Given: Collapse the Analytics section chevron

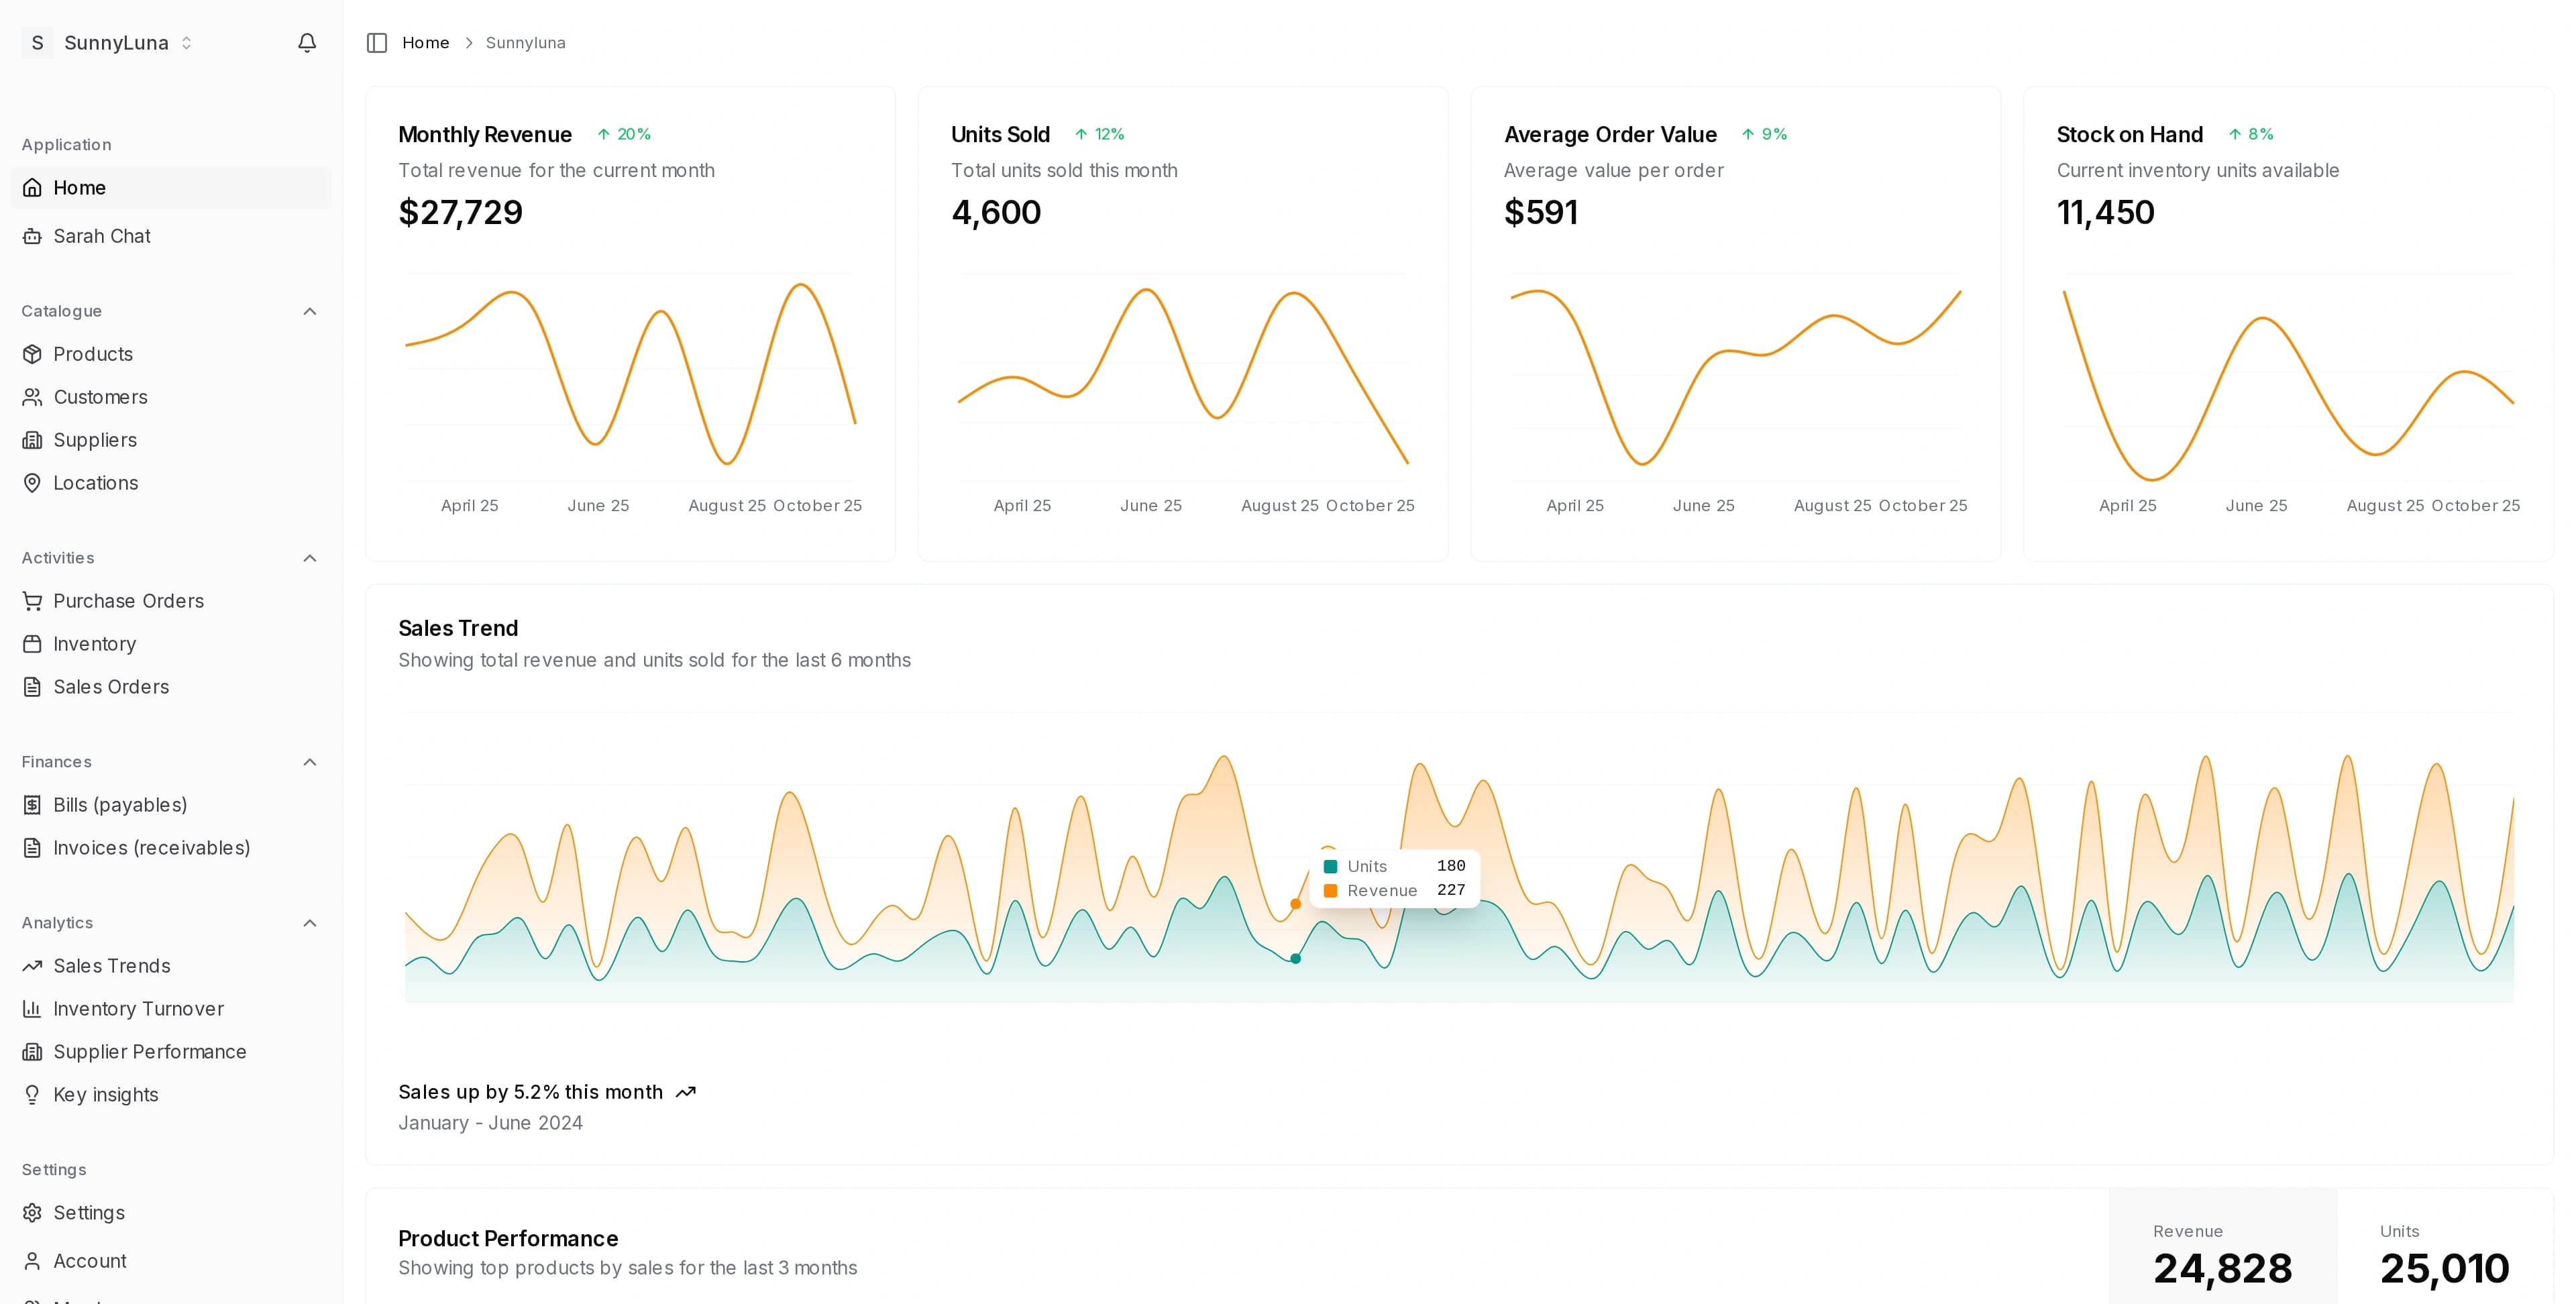Looking at the screenshot, I should [x=310, y=923].
